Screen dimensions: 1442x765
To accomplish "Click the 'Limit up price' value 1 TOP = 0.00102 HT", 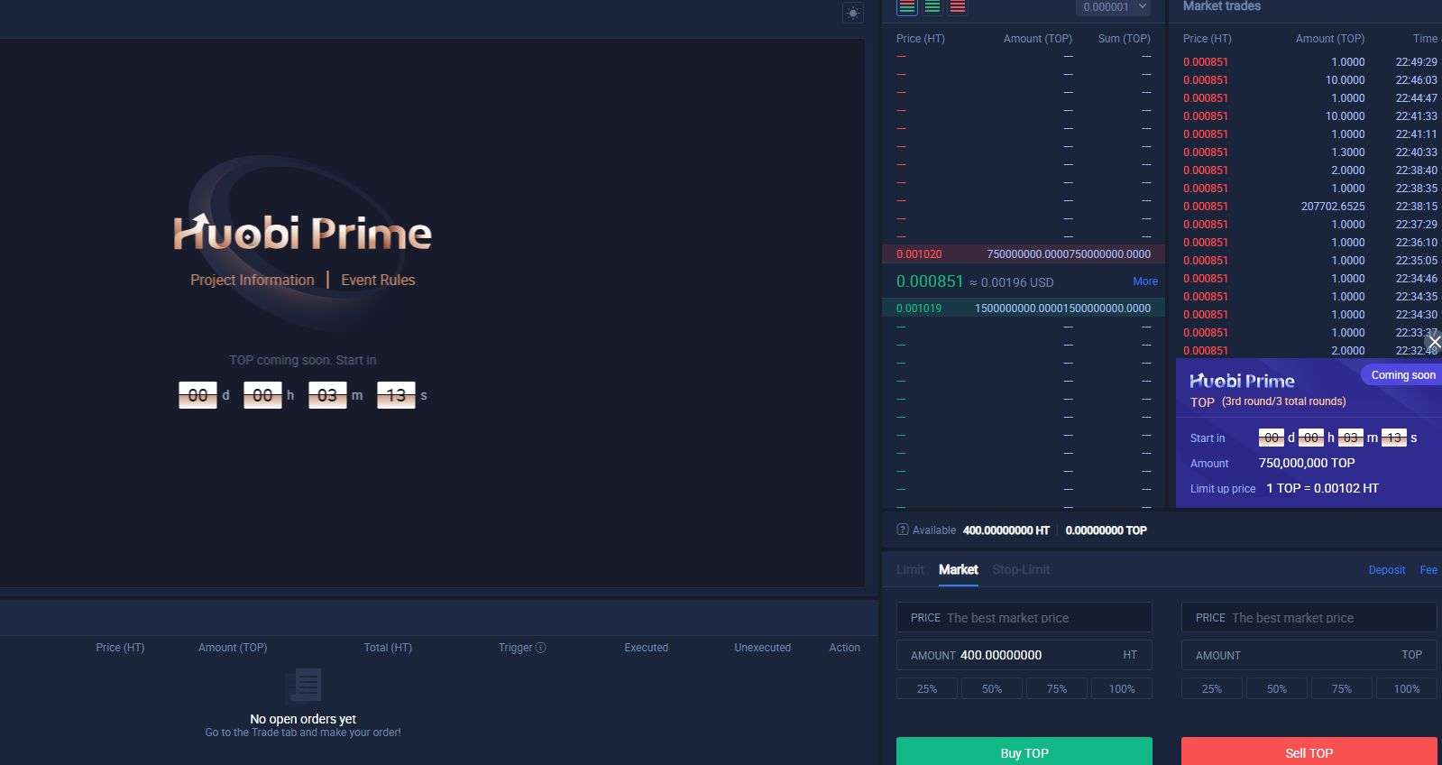I will pos(1322,488).
